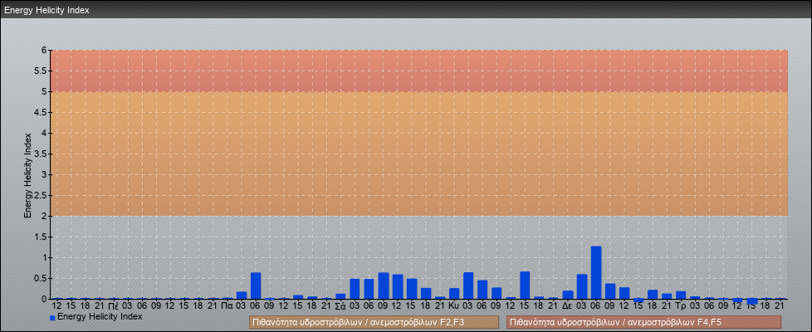Viewport: 812px width, 332px height.
Task: Click the bar directly above the Σά label
Action: coord(340,295)
